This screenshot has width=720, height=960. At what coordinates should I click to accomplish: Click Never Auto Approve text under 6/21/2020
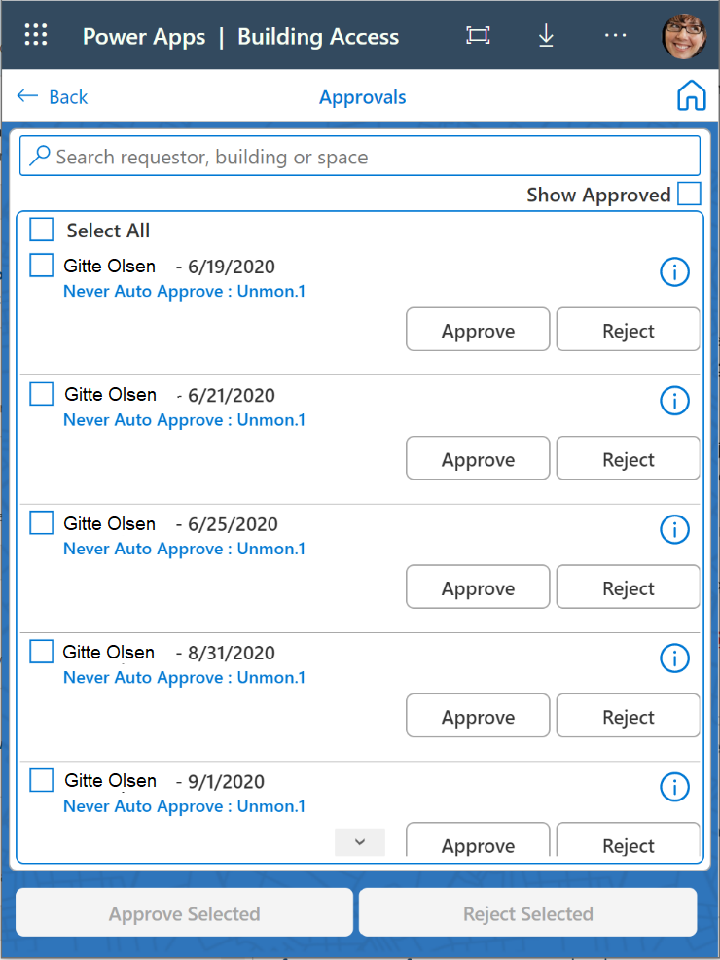tap(184, 420)
